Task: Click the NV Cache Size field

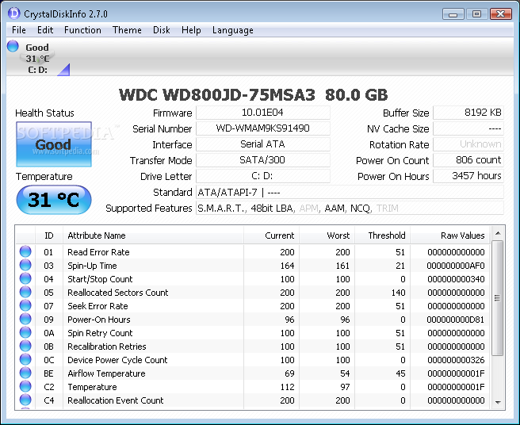Action: coord(468,128)
